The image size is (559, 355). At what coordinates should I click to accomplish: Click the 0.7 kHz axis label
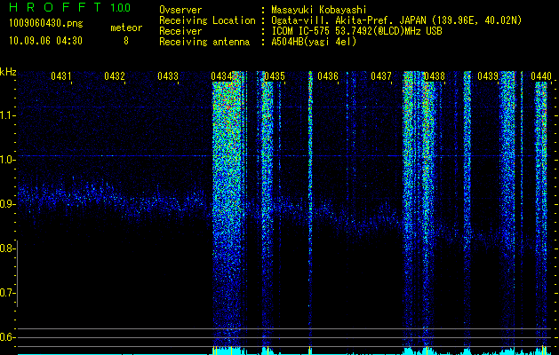[7, 294]
